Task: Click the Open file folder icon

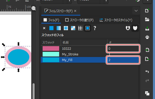Action: pos(147,19)
